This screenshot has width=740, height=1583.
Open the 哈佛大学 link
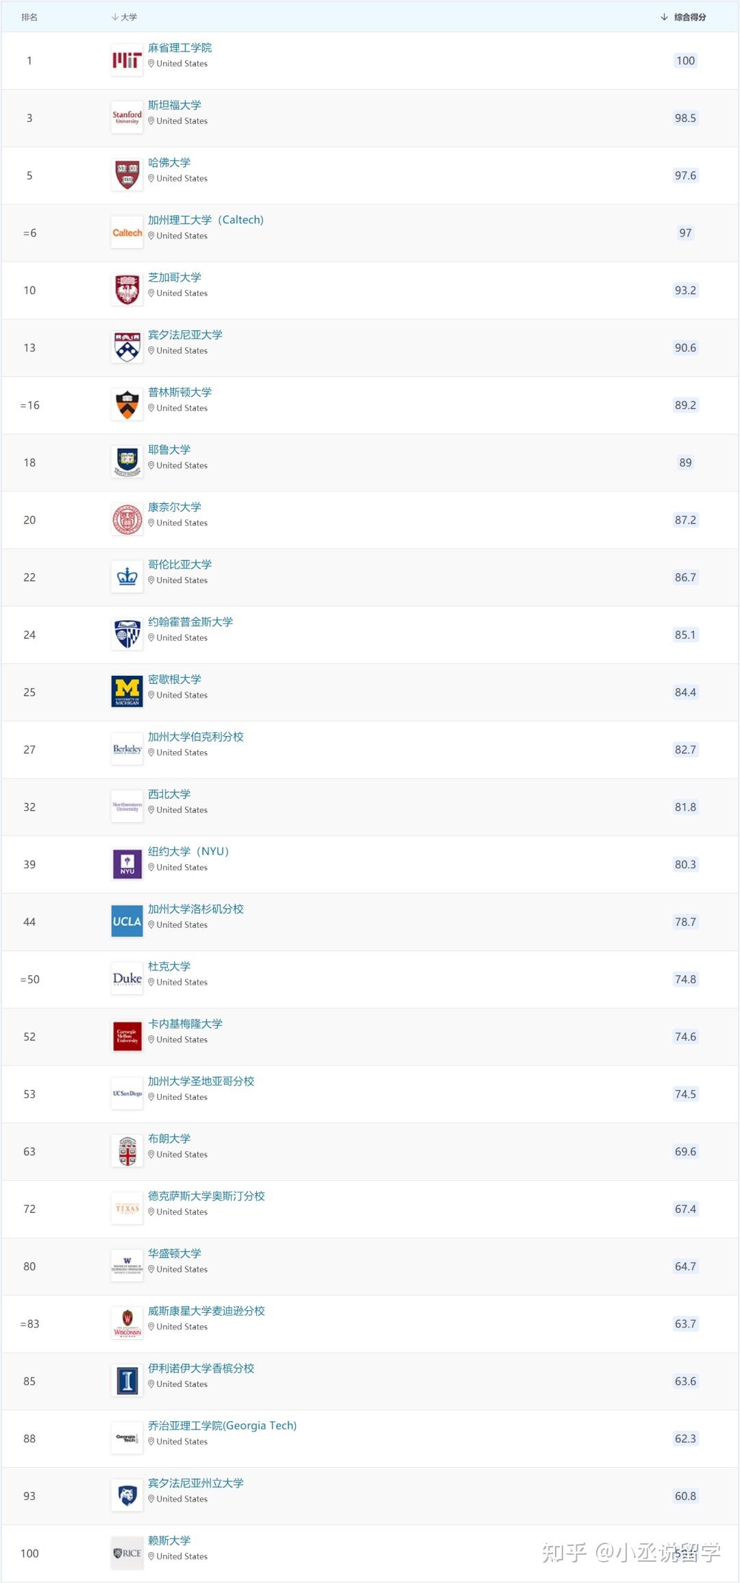pos(169,162)
